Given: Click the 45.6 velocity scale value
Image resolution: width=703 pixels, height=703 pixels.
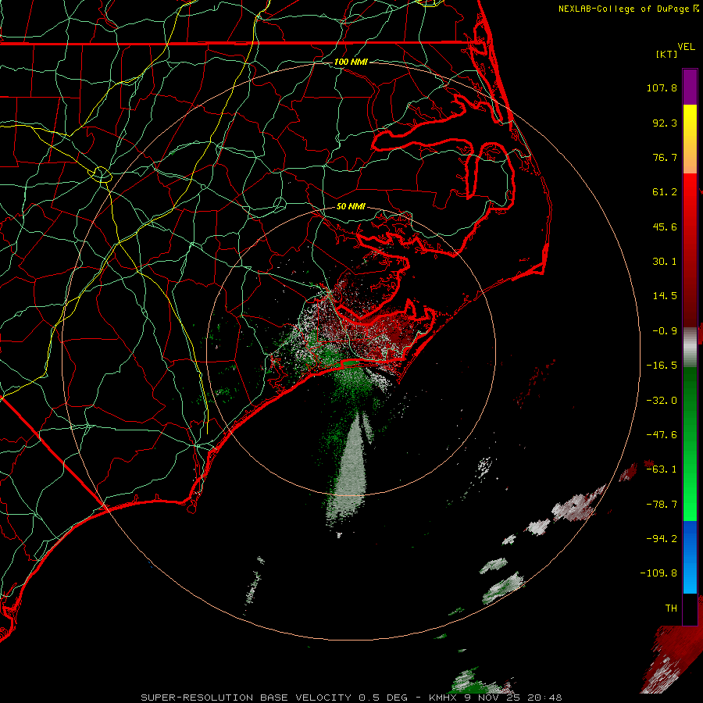Looking at the screenshot, I should [x=665, y=227].
